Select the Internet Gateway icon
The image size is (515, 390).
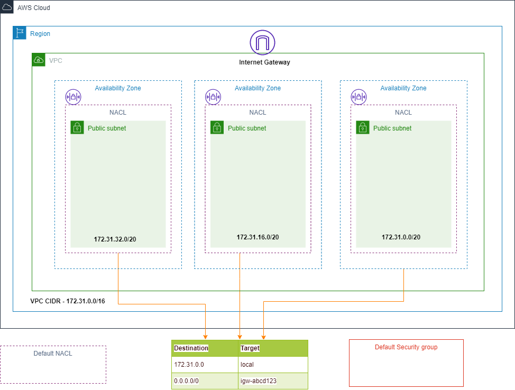pyautogui.click(x=262, y=43)
